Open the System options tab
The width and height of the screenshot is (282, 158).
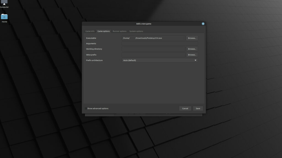[x=136, y=31]
